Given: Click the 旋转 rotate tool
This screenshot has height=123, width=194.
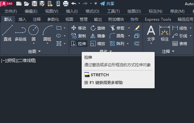Looking at the screenshot, I should [98, 28].
